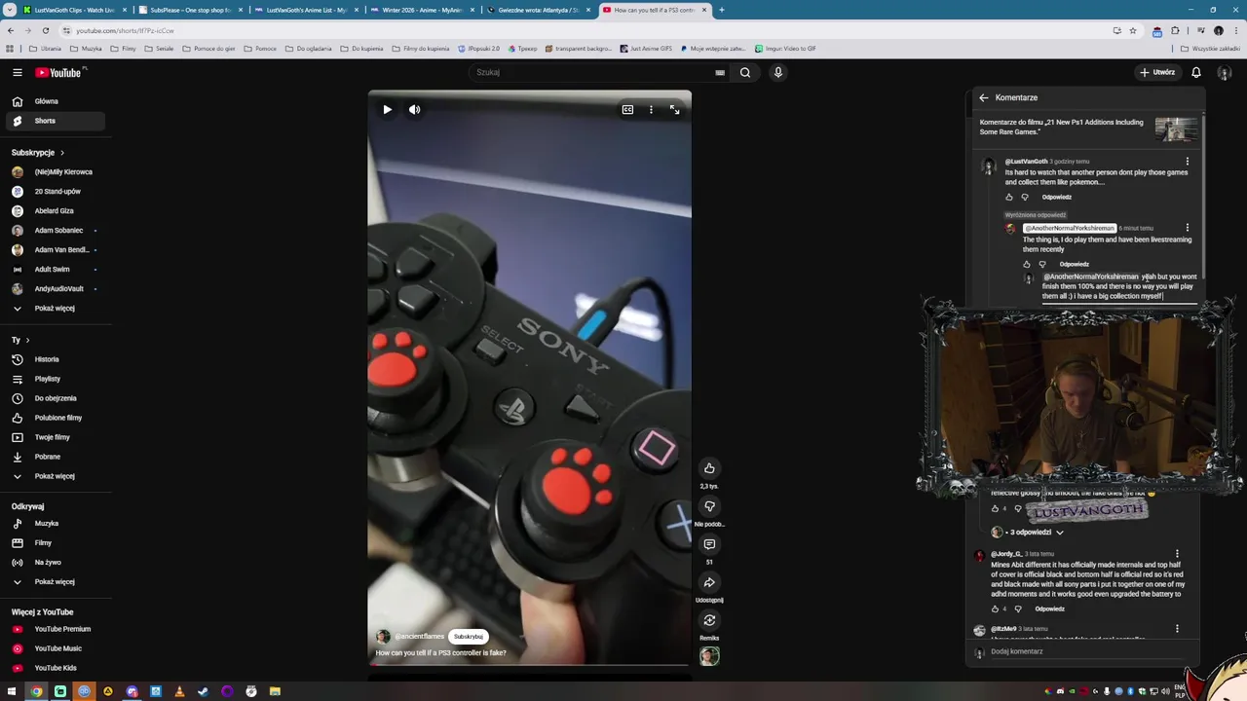The image size is (1247, 701).
Task: Reply to the @LustVanGoth comment via Odpowiedz
Action: (x=1056, y=197)
